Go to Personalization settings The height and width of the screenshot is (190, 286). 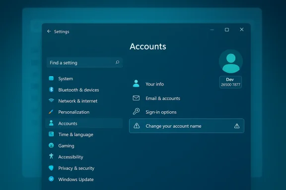point(74,112)
